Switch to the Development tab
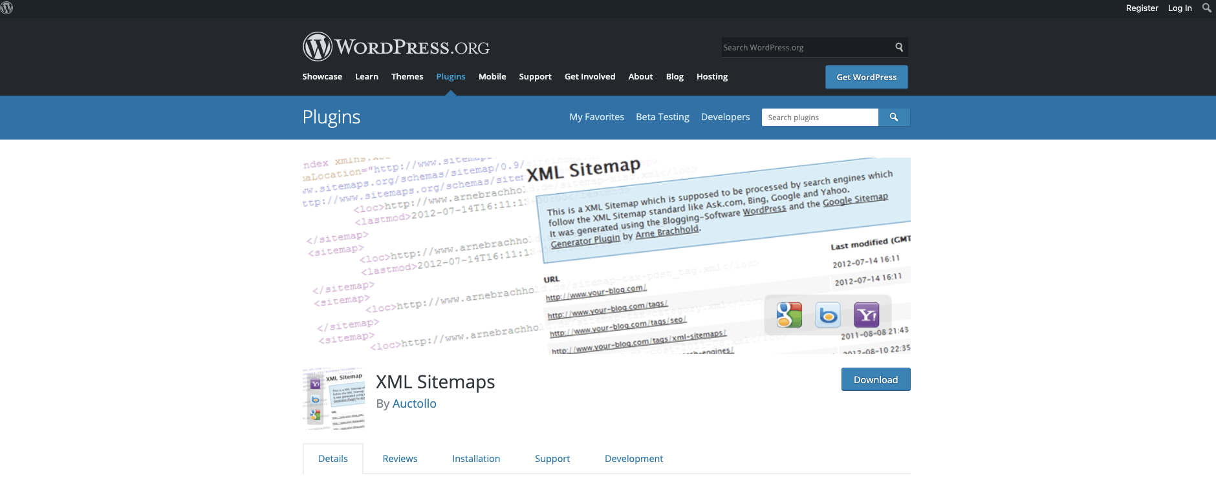Image resolution: width=1216 pixels, height=482 pixels. (x=634, y=459)
